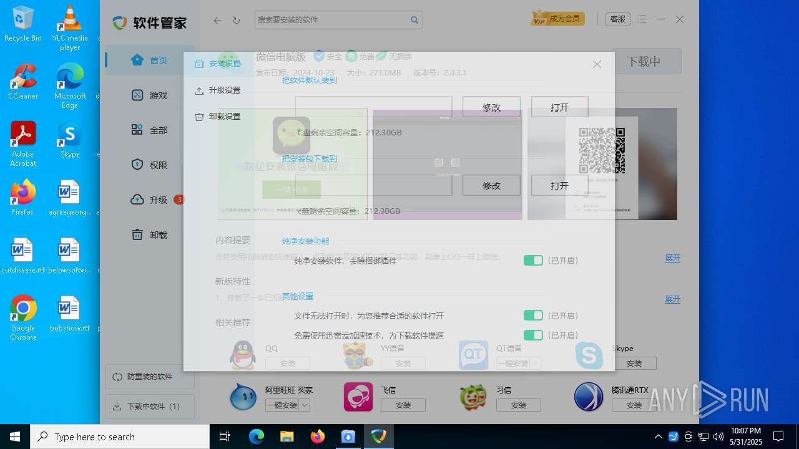
Task: Click the download package path field
Action: pyautogui.click(x=373, y=185)
